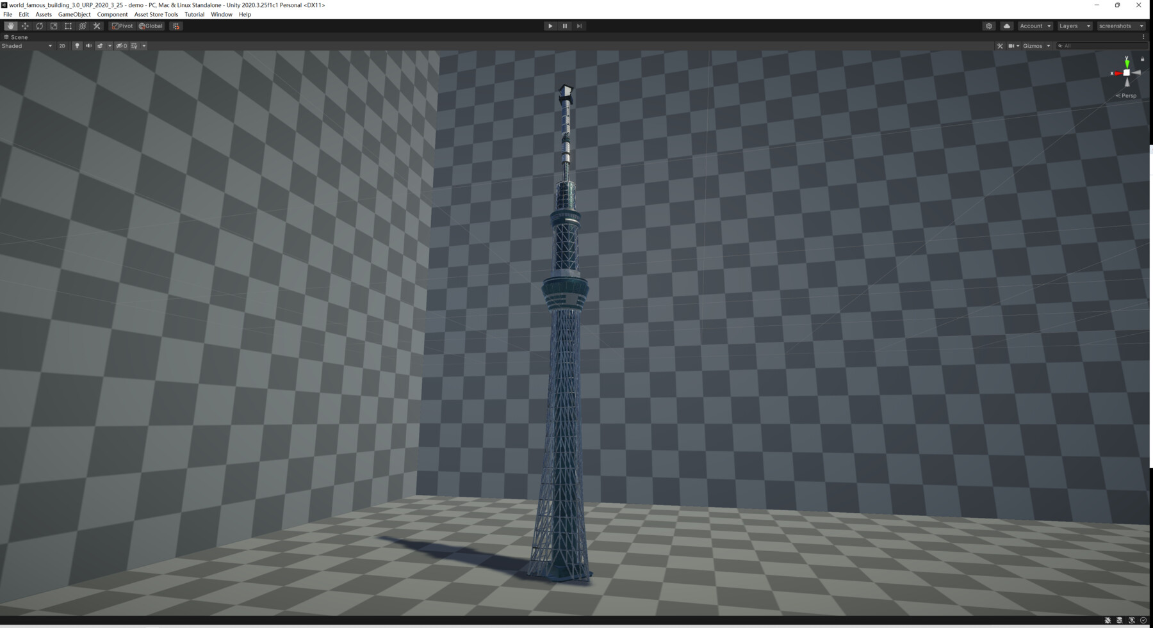Toggle Global handle orientation to Local
The height and width of the screenshot is (628, 1153).
point(150,26)
